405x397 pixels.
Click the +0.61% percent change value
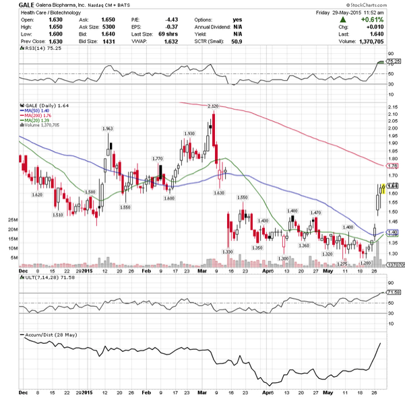pyautogui.click(x=372, y=20)
